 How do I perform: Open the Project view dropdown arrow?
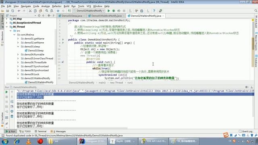(x=35, y=16)
